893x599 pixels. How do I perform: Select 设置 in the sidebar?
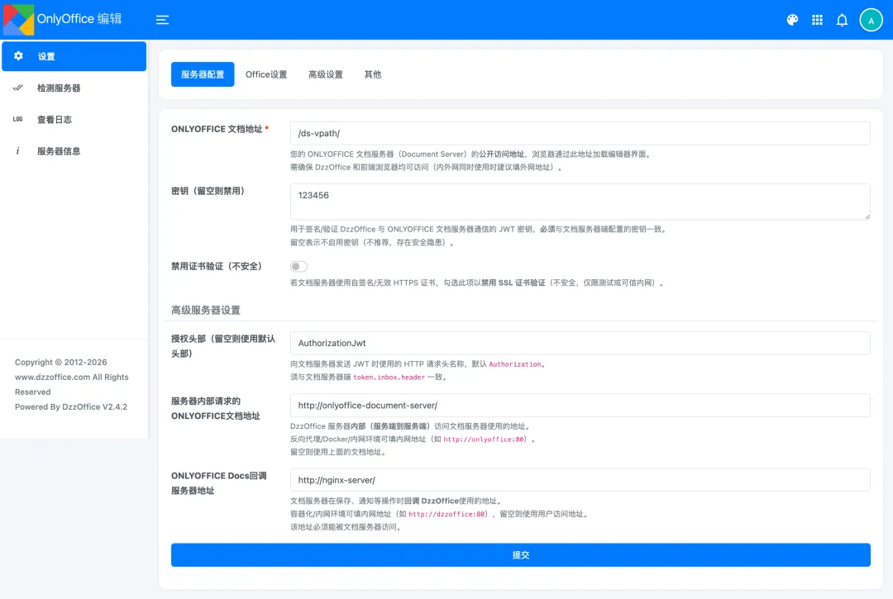(x=74, y=55)
